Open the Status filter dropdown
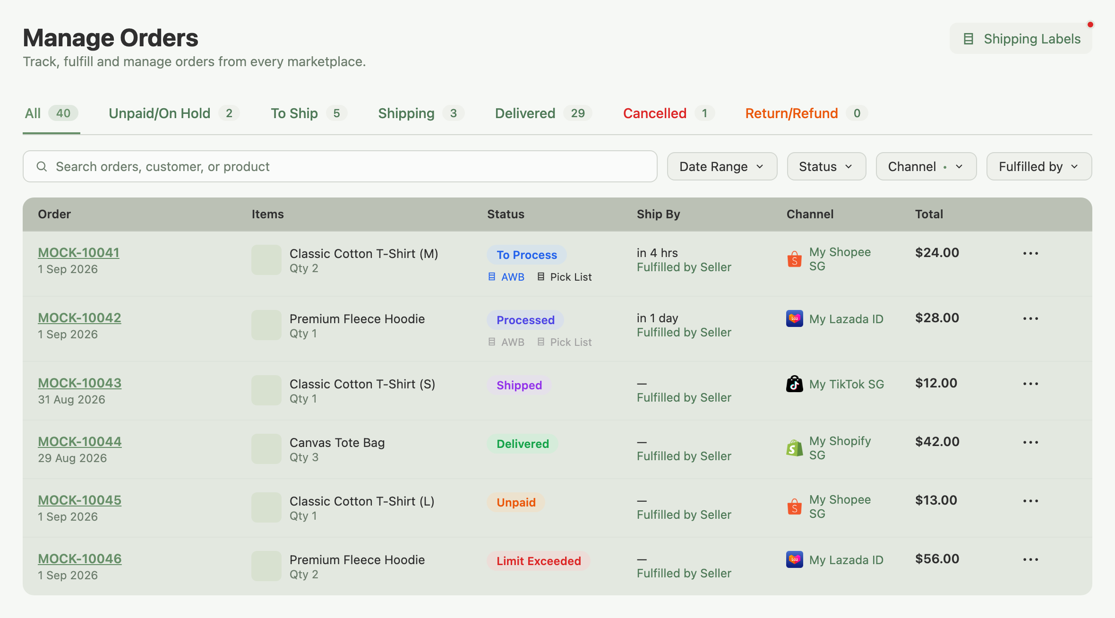Screen dimensions: 1115x618 826,166
